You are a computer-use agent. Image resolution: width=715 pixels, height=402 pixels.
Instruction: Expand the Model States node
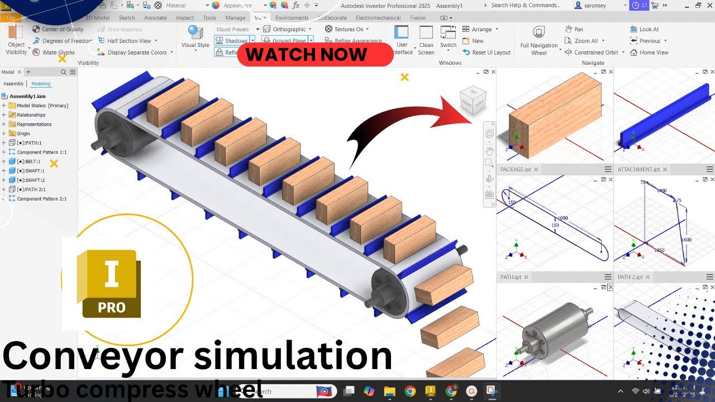(x=4, y=106)
